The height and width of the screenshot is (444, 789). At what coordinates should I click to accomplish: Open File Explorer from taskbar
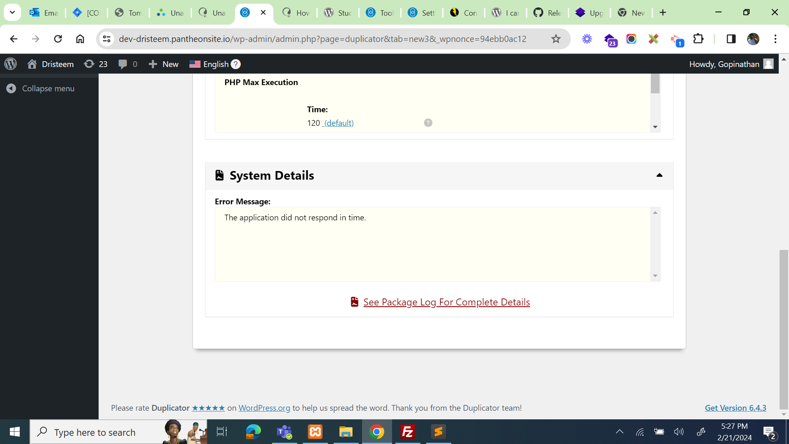pos(346,432)
